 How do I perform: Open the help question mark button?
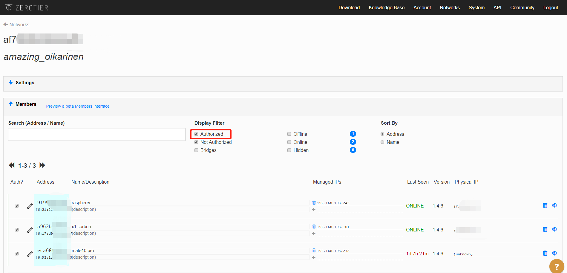557,266
